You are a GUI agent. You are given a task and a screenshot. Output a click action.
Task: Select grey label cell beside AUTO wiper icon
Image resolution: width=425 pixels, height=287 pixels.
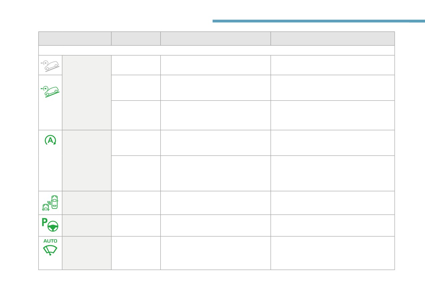coord(87,253)
